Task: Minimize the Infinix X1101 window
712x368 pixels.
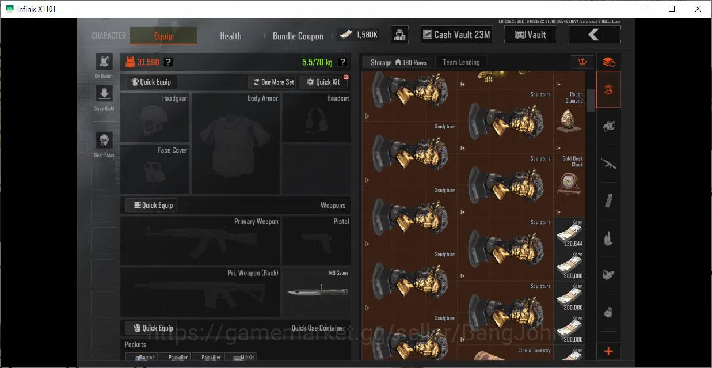Action: click(x=645, y=9)
